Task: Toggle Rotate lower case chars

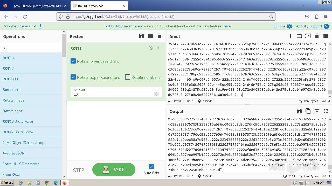Action: [73, 61]
